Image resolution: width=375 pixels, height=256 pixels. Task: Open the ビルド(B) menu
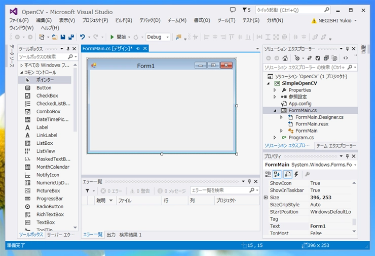tap(124, 21)
